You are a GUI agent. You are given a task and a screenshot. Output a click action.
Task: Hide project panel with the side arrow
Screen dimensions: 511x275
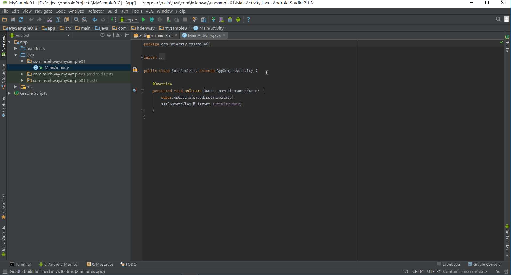127,35
